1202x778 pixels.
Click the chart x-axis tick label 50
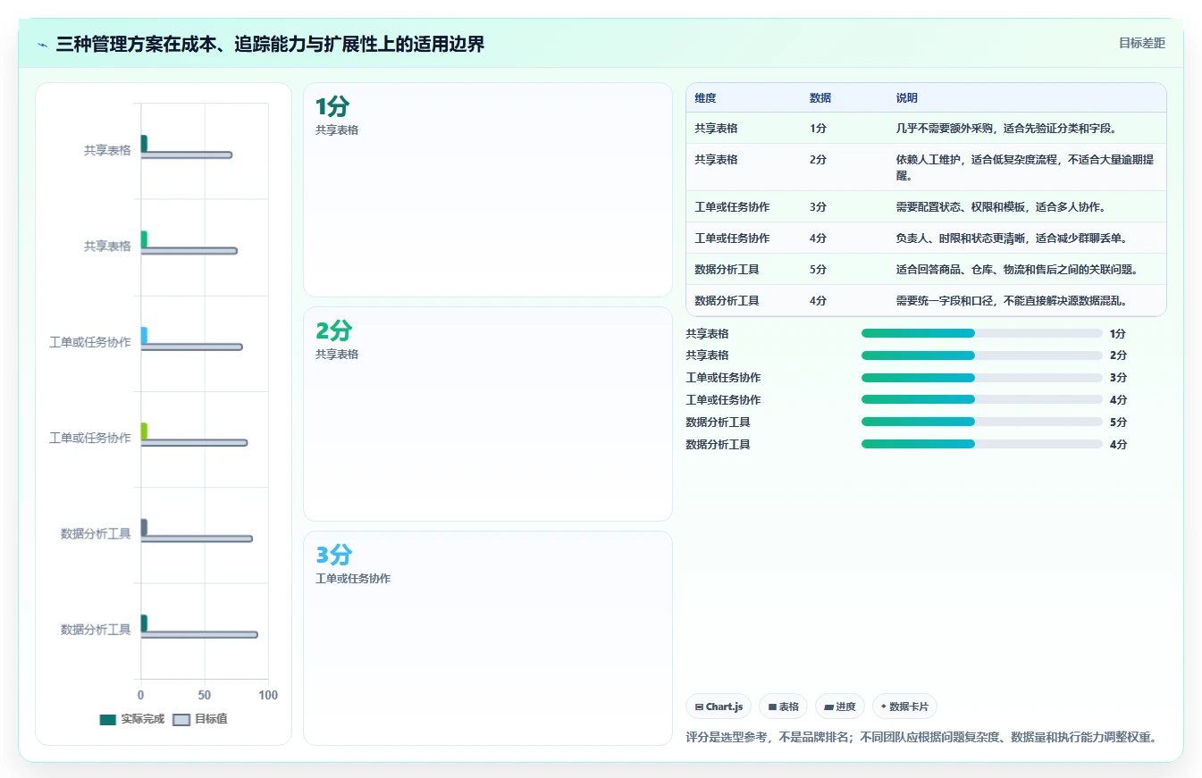(205, 695)
